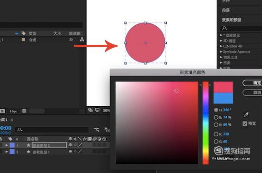Click the motion blur column header icon
The height and width of the screenshot is (173, 262).
(x=95, y=139)
